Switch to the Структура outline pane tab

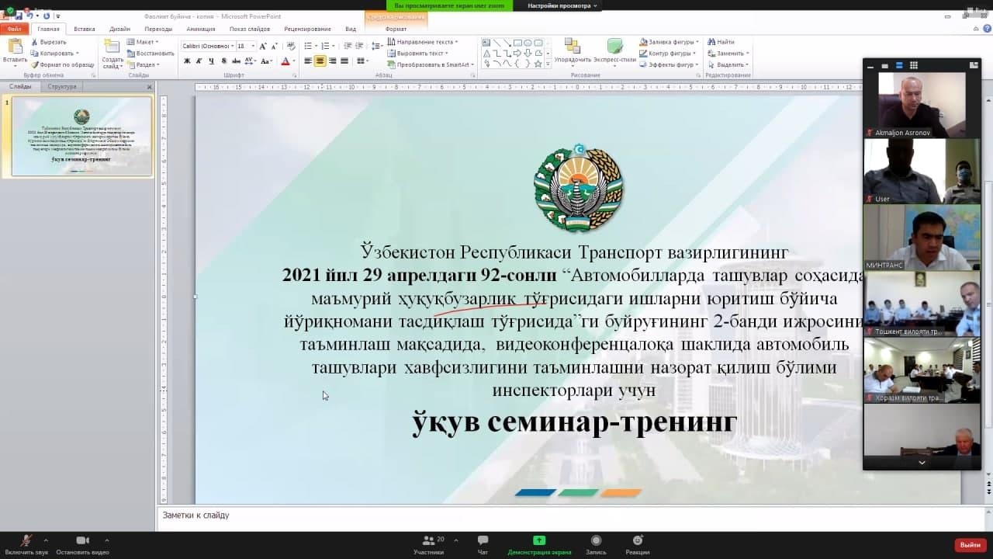point(62,87)
